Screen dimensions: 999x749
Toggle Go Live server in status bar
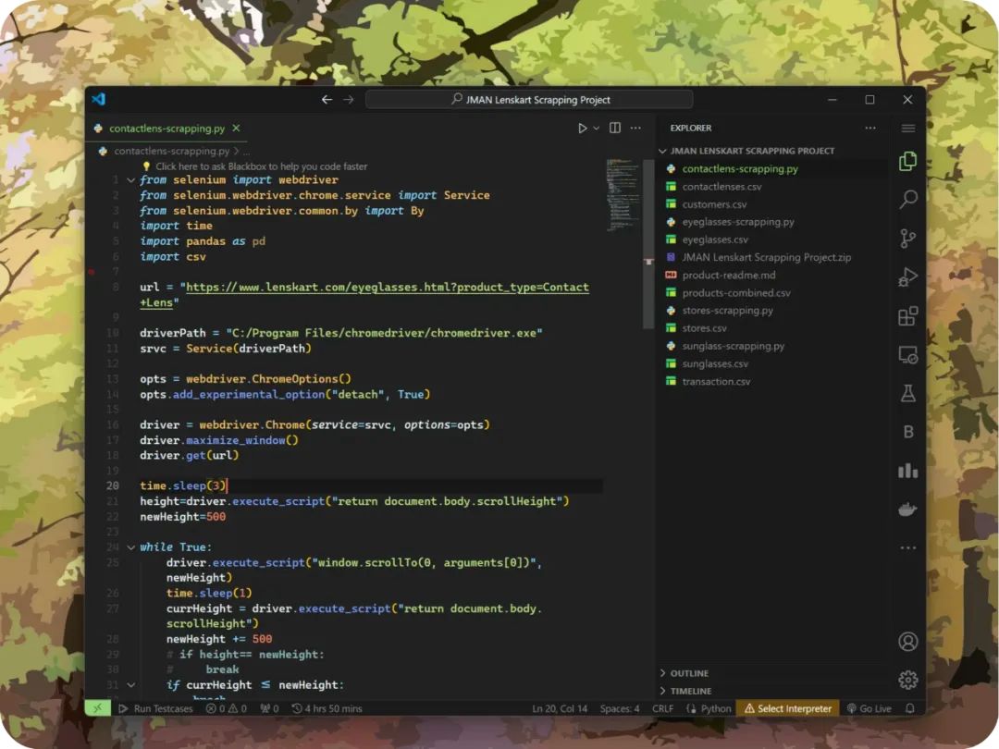pos(869,708)
